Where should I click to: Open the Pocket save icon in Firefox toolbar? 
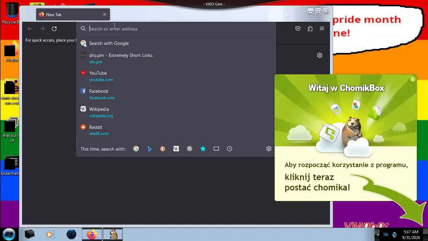(298, 29)
